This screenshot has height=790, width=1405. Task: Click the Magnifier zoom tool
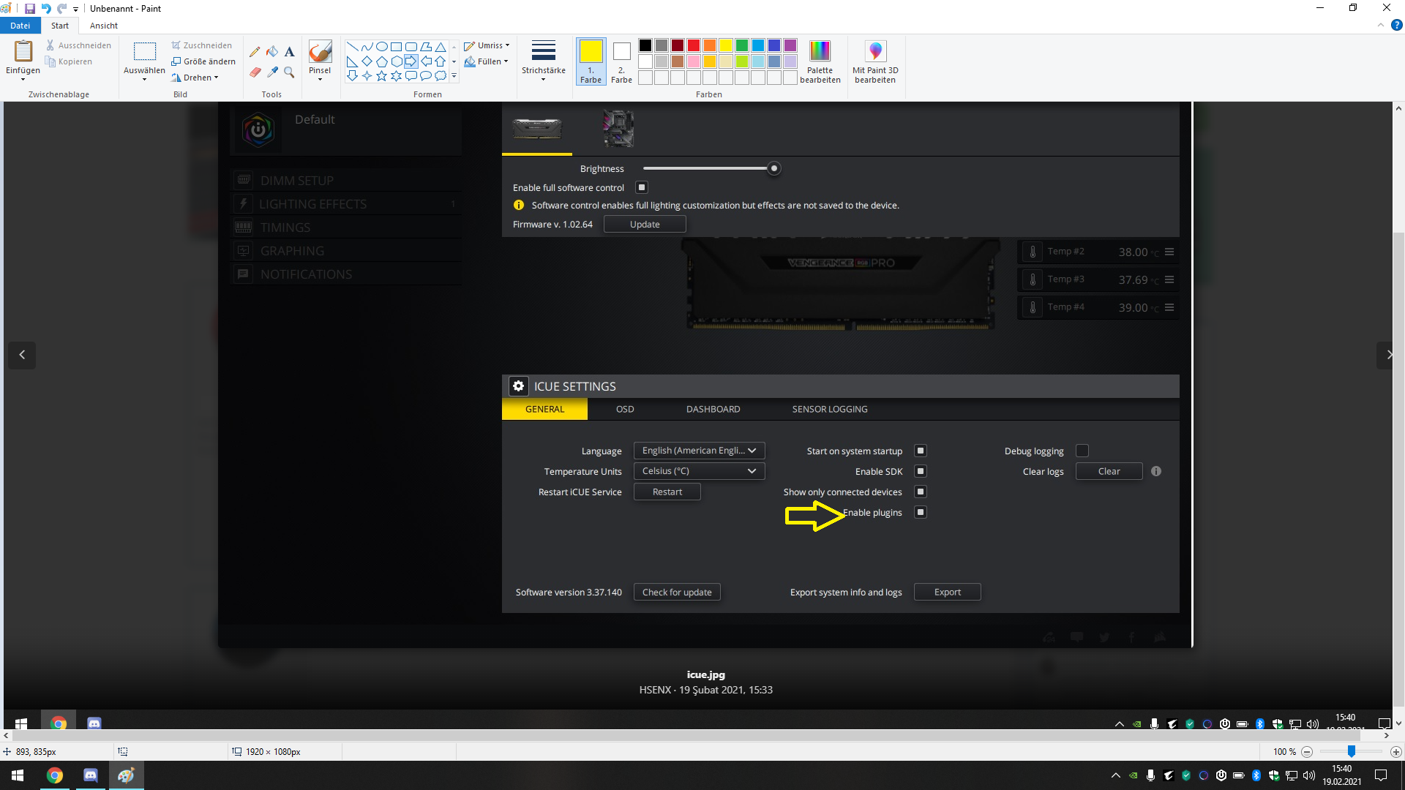coord(290,72)
